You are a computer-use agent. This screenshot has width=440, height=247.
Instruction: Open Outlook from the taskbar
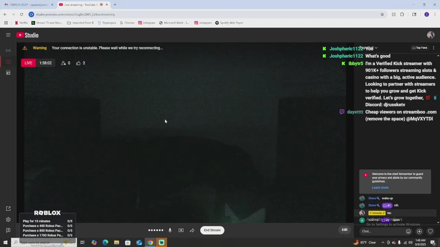coord(139,243)
